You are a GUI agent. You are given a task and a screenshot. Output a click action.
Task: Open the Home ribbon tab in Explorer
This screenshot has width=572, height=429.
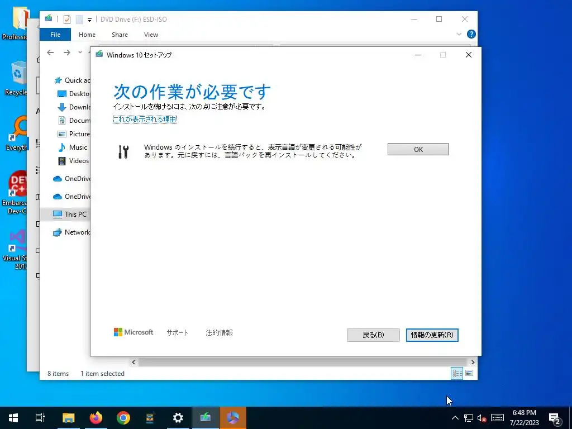(x=87, y=35)
